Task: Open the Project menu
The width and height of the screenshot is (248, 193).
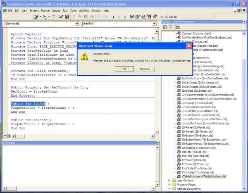Action: pyautogui.click(x=34, y=11)
